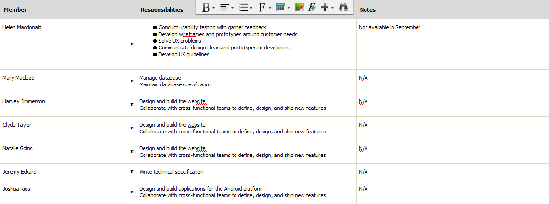Open dropdown arrow next to Bold
This screenshot has width=549, height=204.
pyautogui.click(x=213, y=8)
